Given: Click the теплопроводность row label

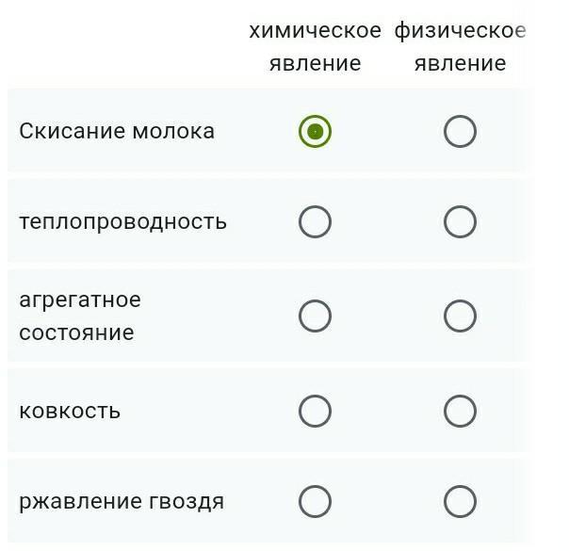Looking at the screenshot, I should click(x=123, y=221).
